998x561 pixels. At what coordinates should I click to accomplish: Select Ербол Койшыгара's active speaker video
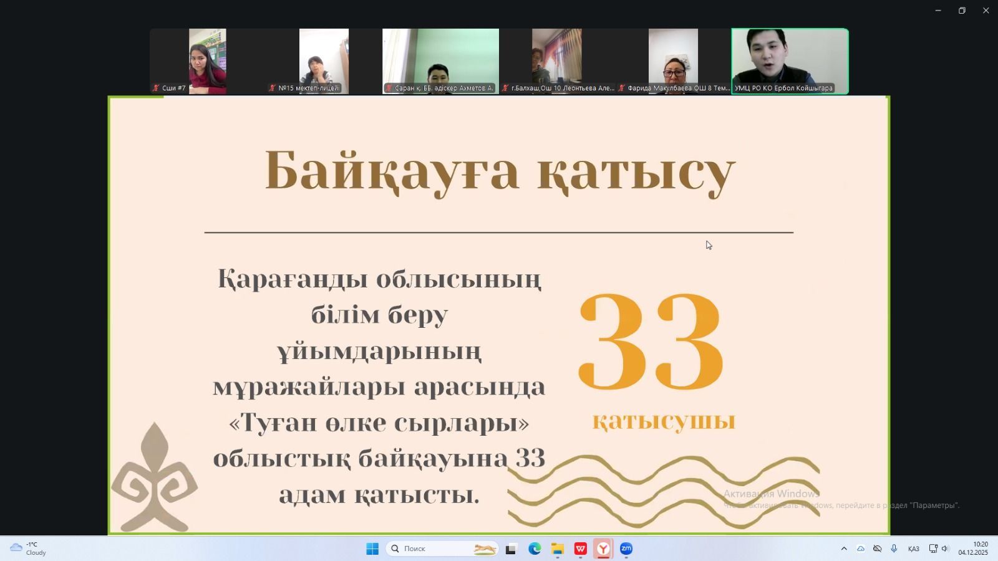pos(790,61)
